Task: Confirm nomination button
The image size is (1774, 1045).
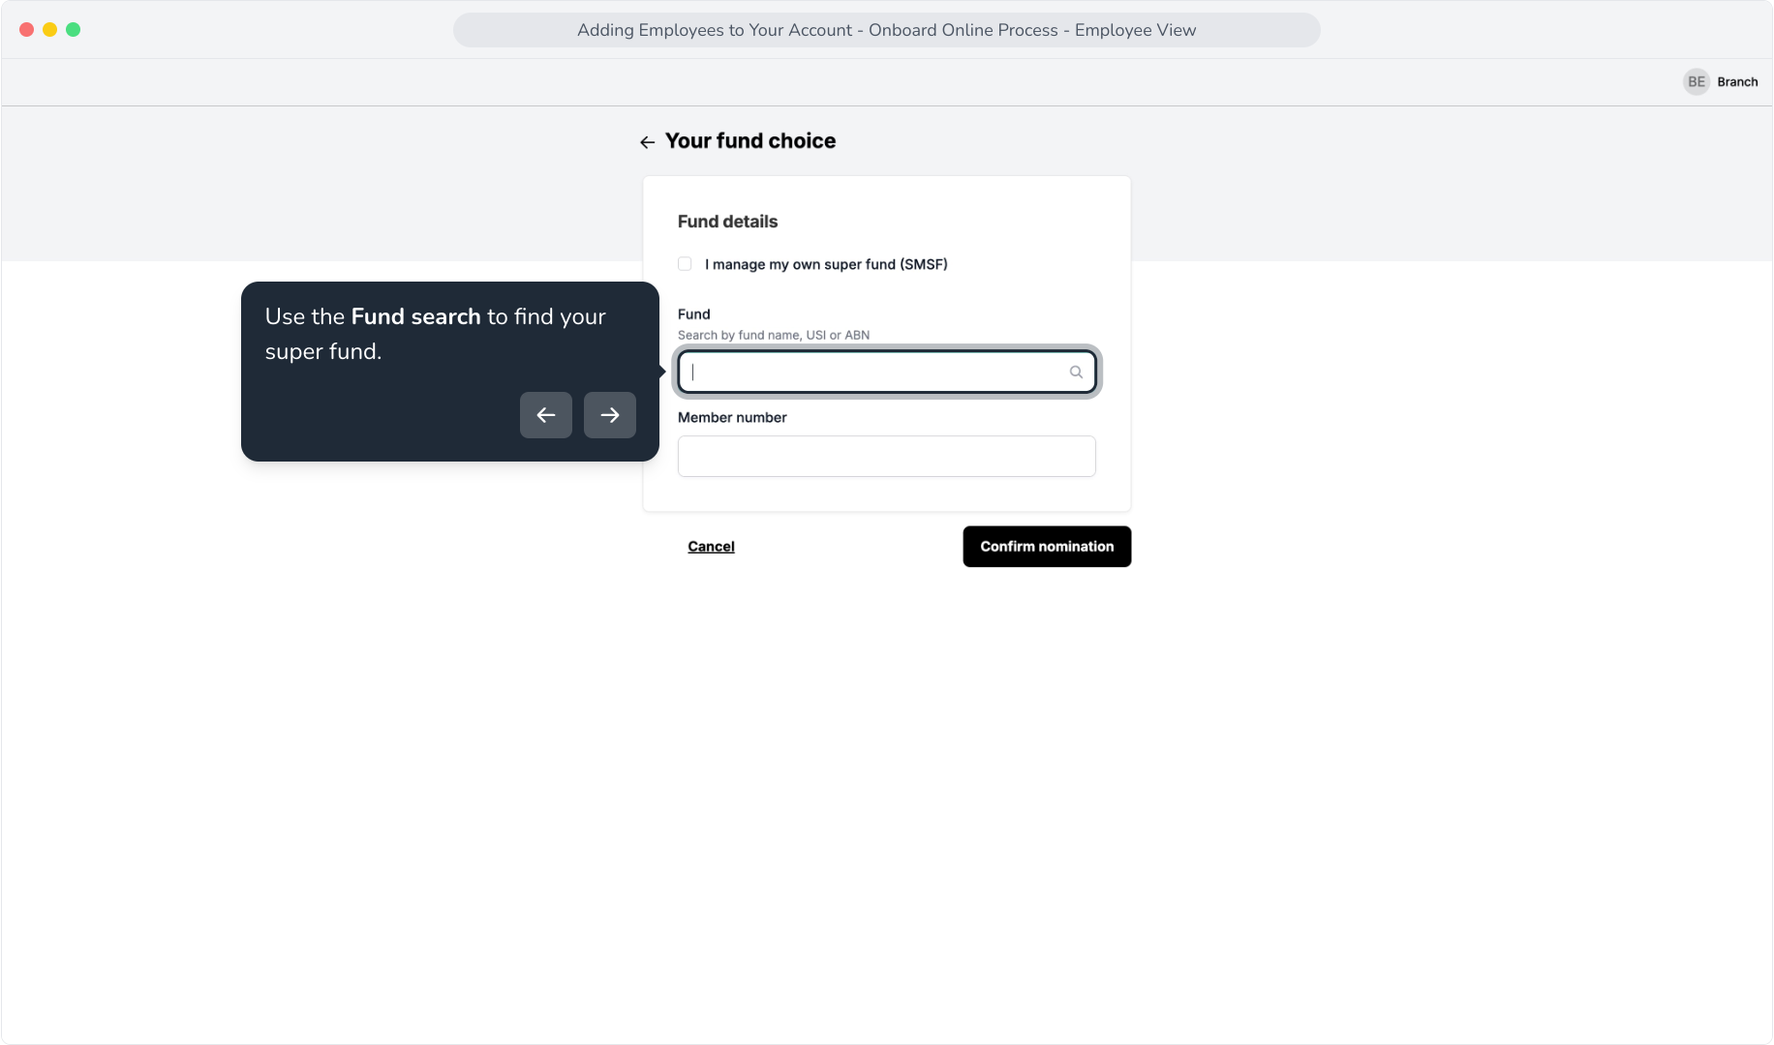Action: pos(1047,547)
